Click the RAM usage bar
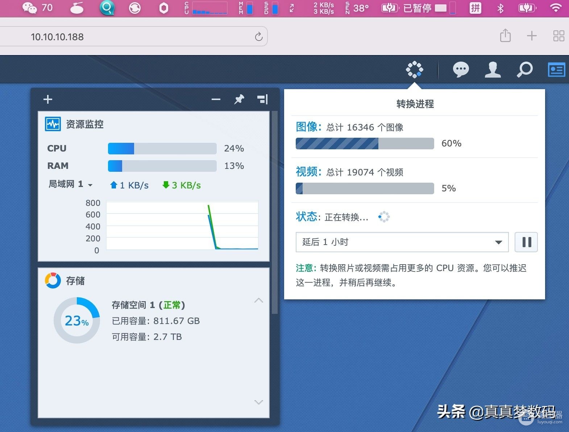569x432 pixels. pos(162,166)
